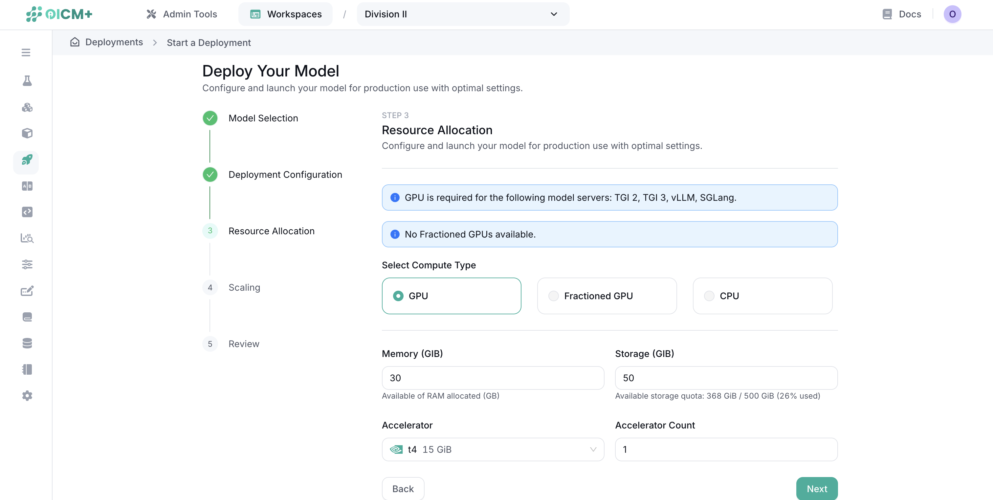
Task: Open the database stack sidebar icon
Action: (27, 343)
